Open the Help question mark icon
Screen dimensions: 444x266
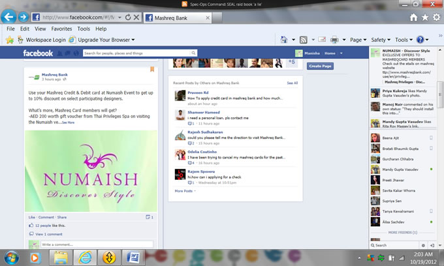[420, 40]
